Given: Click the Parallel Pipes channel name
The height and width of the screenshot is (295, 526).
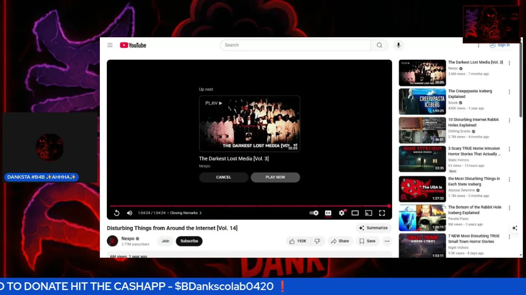Looking at the screenshot, I should point(458,219).
